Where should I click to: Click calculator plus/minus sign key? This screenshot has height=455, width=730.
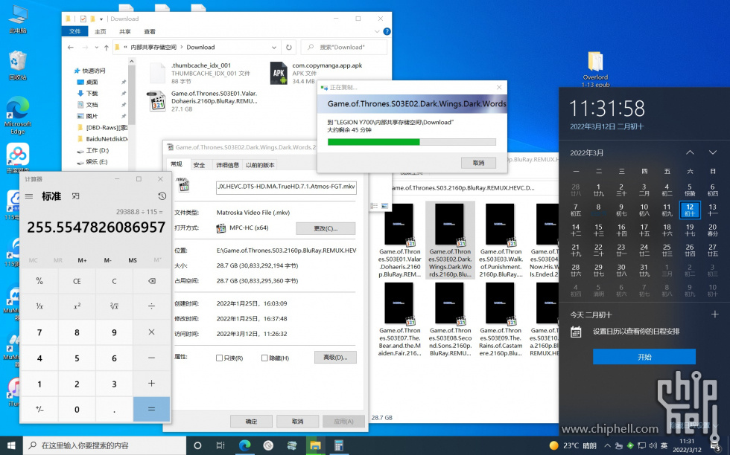[x=39, y=409]
